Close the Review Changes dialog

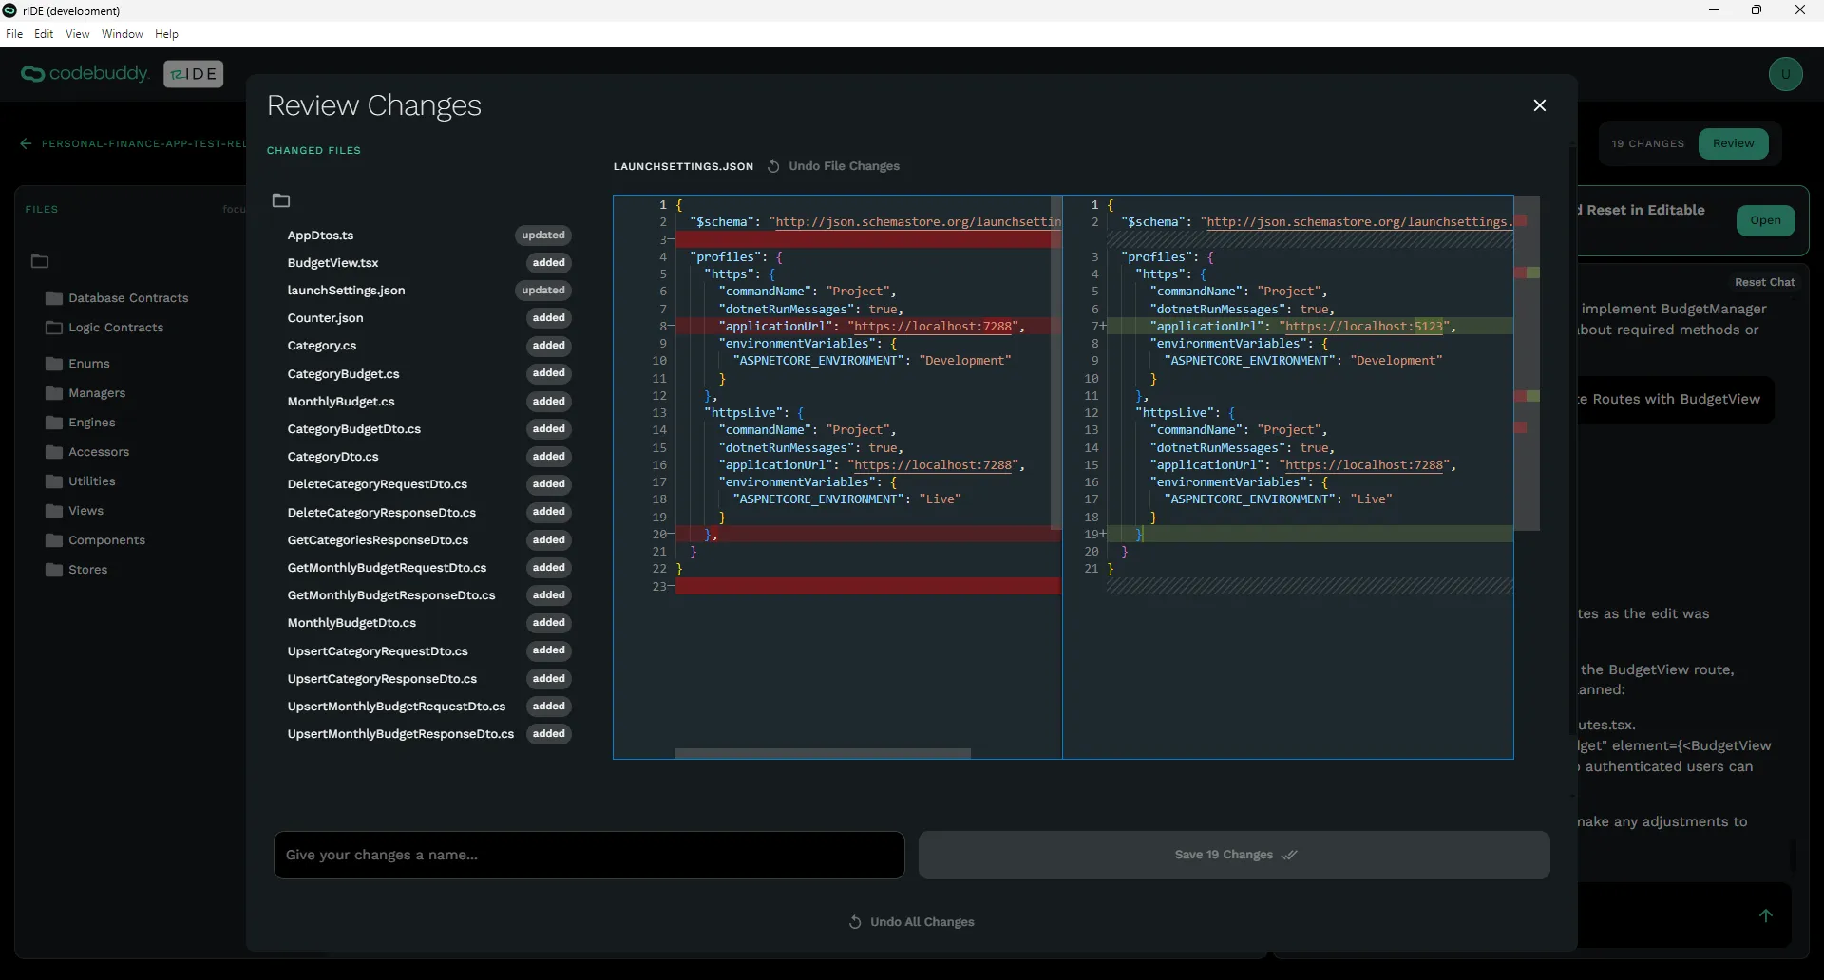[1540, 105]
